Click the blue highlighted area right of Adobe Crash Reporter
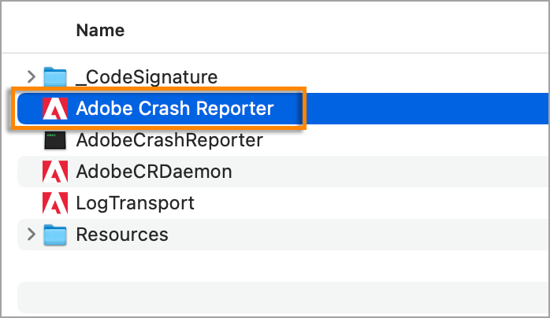This screenshot has width=550, height=318. coord(426,109)
